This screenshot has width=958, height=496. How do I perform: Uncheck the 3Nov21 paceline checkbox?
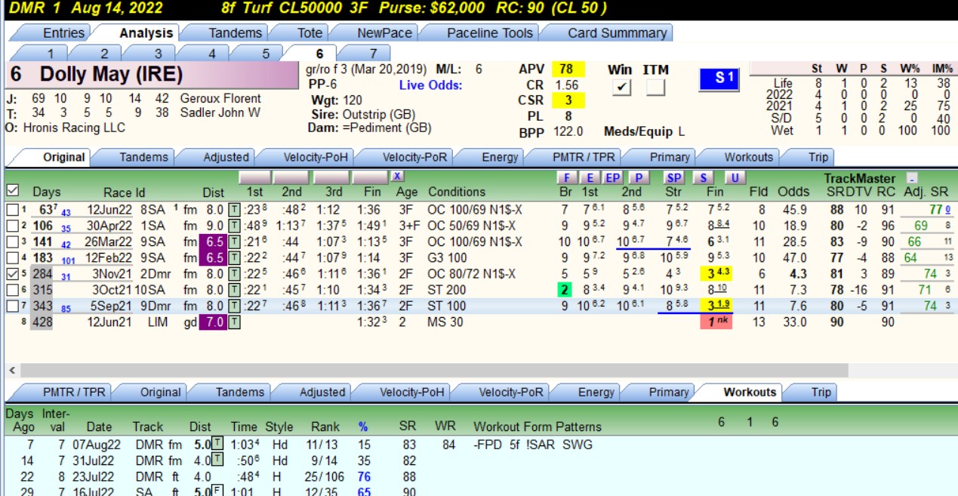click(x=12, y=273)
